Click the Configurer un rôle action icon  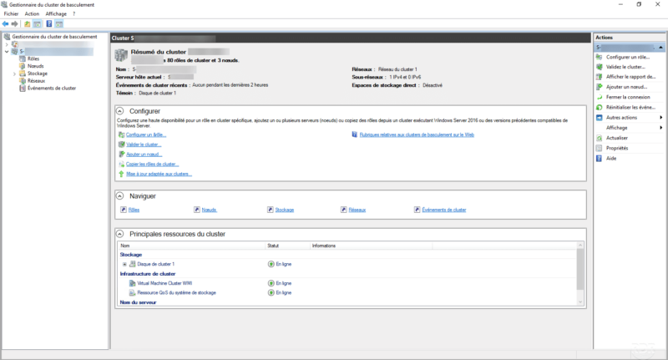[599, 57]
